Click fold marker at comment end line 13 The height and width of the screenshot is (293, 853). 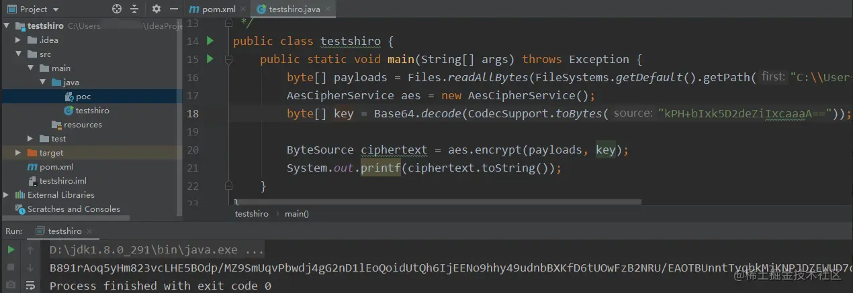[x=228, y=23]
